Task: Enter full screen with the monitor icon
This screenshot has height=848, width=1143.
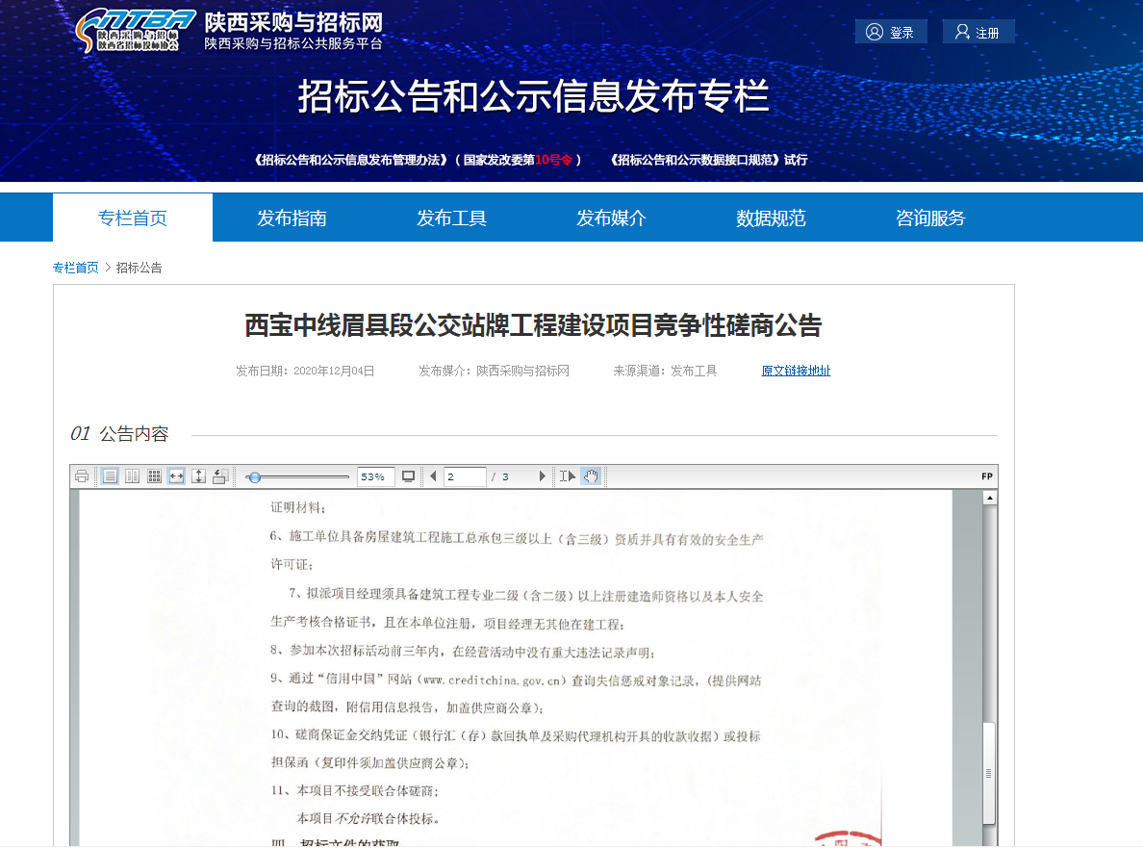Action: coord(408,476)
